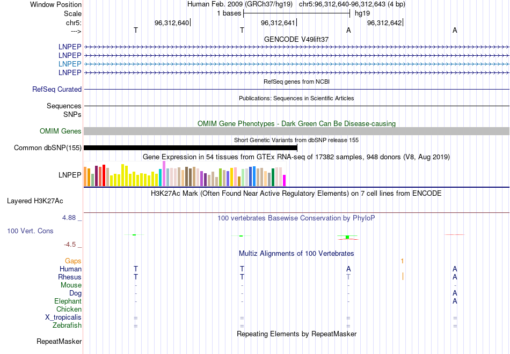510x354 pixels.
Task: Open Short Genetic Variants from dbSNP title
Action: coord(296,140)
